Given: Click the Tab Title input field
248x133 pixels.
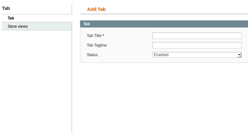Looking at the screenshot, I should [x=197, y=36].
